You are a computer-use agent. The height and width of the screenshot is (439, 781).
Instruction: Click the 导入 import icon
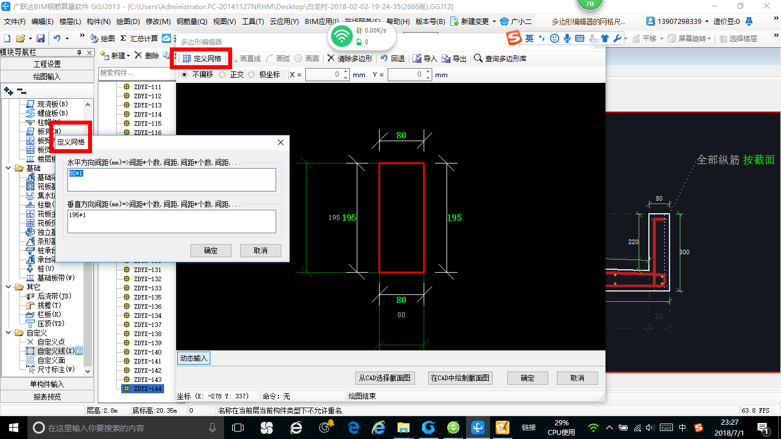coord(417,58)
